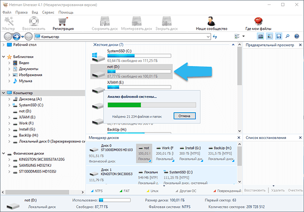Expand Видео library node
Screen dimensions: 304x212
tap(9, 63)
